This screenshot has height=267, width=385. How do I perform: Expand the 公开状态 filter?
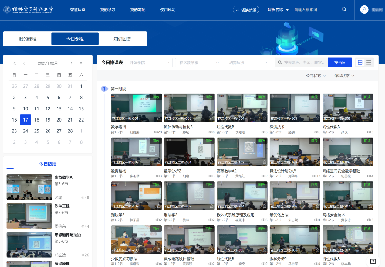point(316,76)
